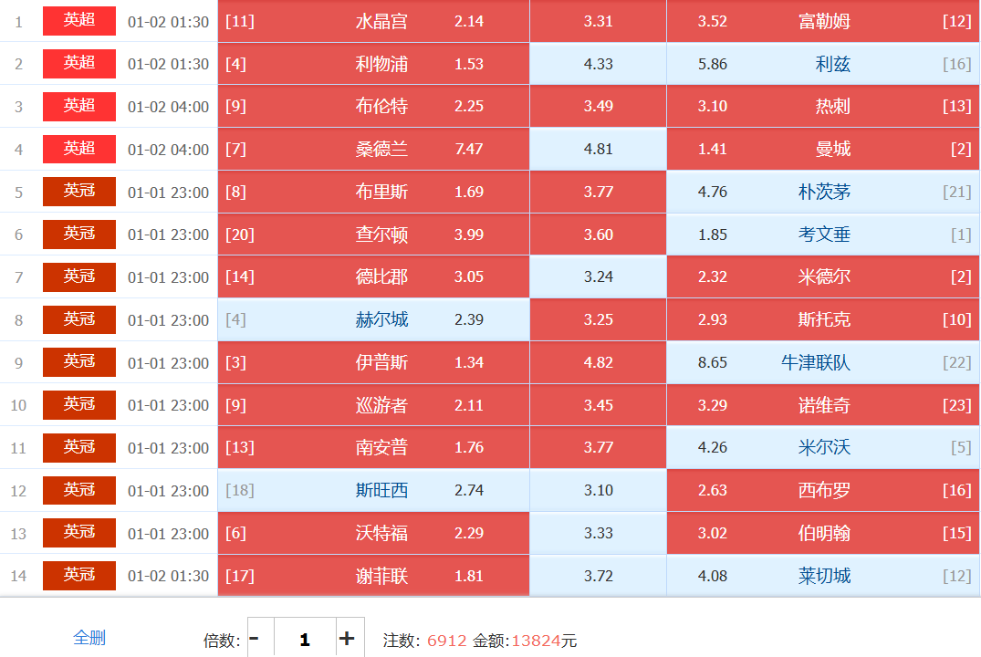Select the draw odds 4.33 for 利物浦 match

(x=598, y=64)
